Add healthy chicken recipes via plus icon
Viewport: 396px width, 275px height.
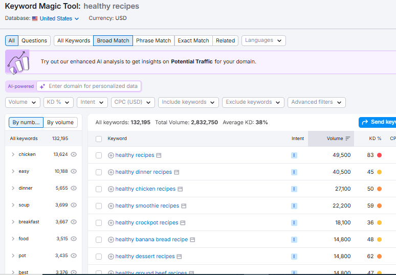coord(111,189)
